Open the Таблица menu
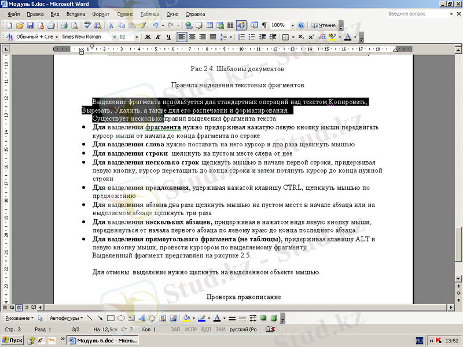The height and width of the screenshot is (347, 463). (149, 13)
